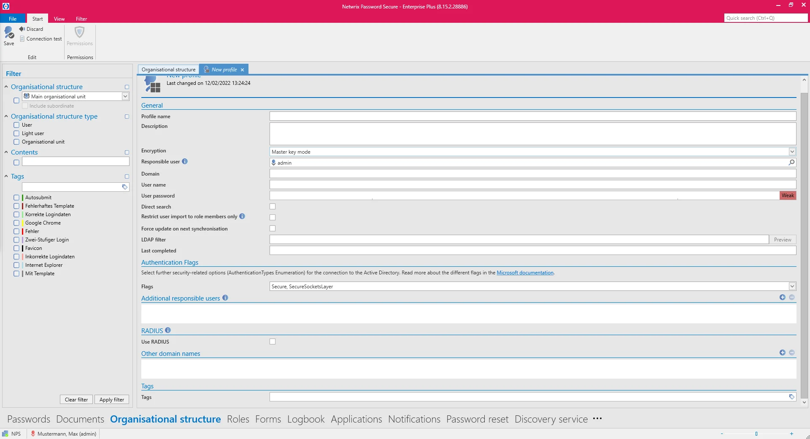
Task: Open the Main organisational unit dropdown
Action: [125, 96]
